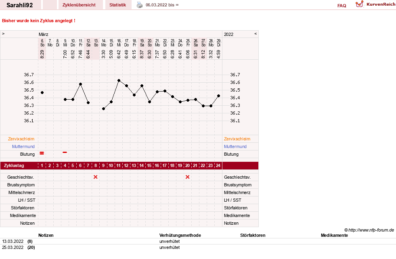Click the temperature point on 6. So
The image size is (396, 259).
42,93
